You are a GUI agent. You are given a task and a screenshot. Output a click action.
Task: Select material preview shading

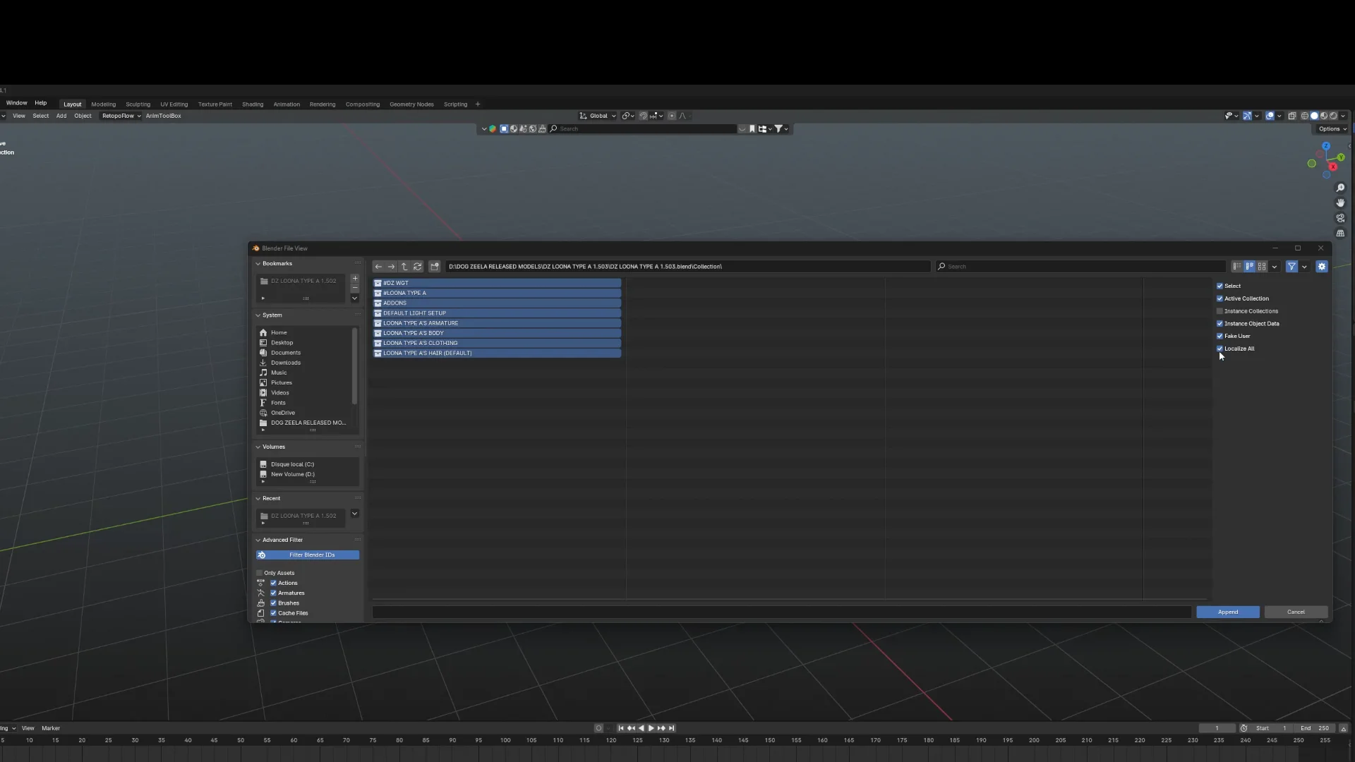1324,116
